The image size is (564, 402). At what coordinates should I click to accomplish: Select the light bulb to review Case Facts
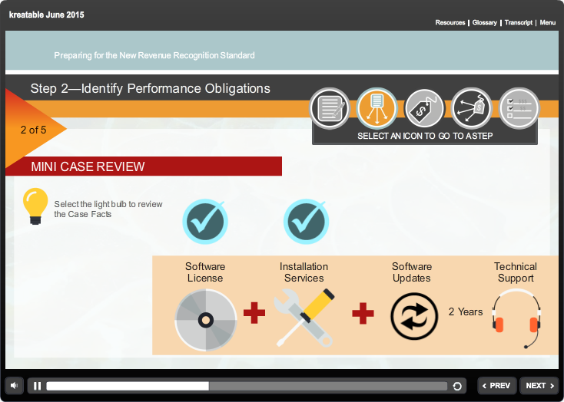pyautogui.click(x=35, y=206)
